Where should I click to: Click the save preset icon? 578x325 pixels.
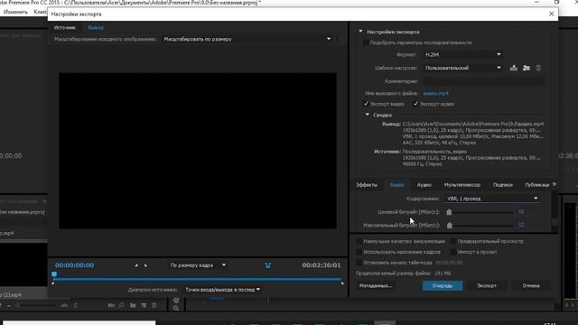[514, 69]
